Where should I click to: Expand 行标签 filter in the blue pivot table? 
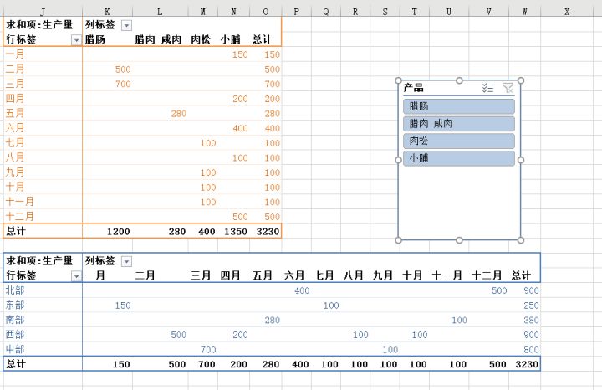pyautogui.click(x=76, y=275)
